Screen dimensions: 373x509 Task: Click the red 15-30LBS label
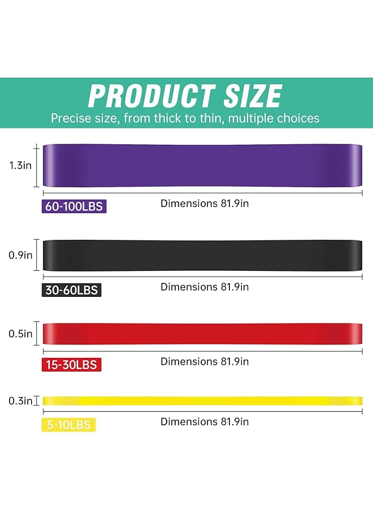(x=71, y=365)
